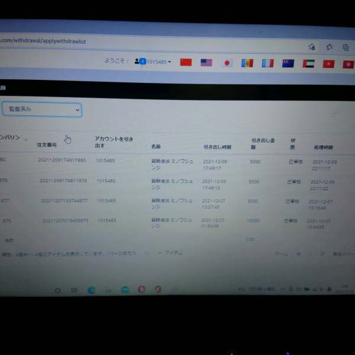The height and width of the screenshot is (355, 355).
Task: Add this page to favorites star icon
Action: [312, 47]
